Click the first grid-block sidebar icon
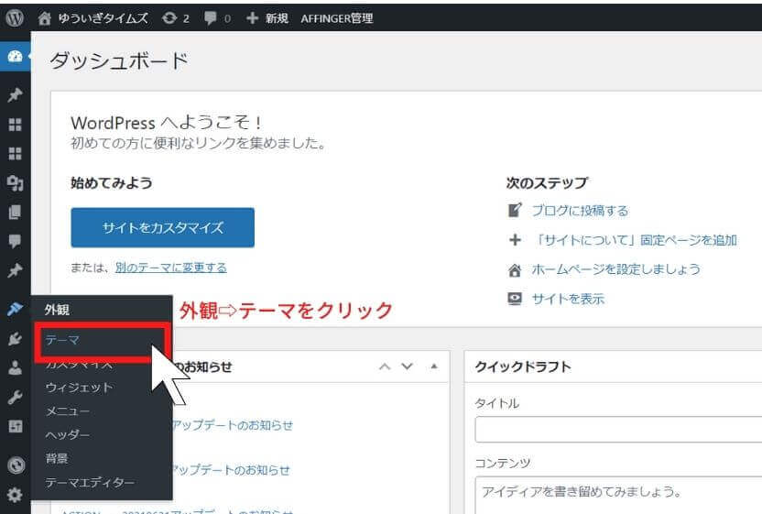762x514 pixels. [x=15, y=125]
